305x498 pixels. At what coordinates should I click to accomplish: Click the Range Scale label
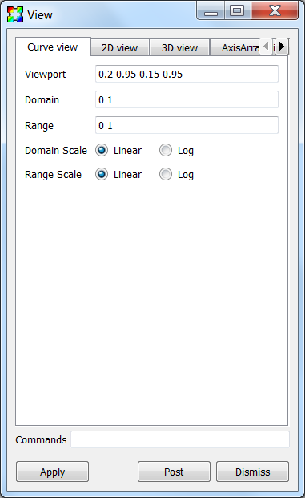(x=53, y=175)
